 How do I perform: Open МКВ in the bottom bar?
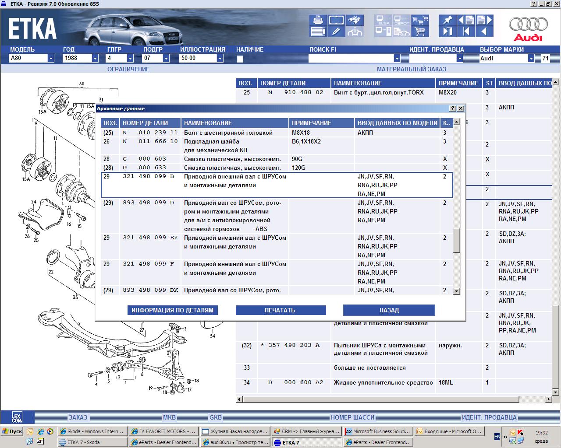tap(169, 417)
